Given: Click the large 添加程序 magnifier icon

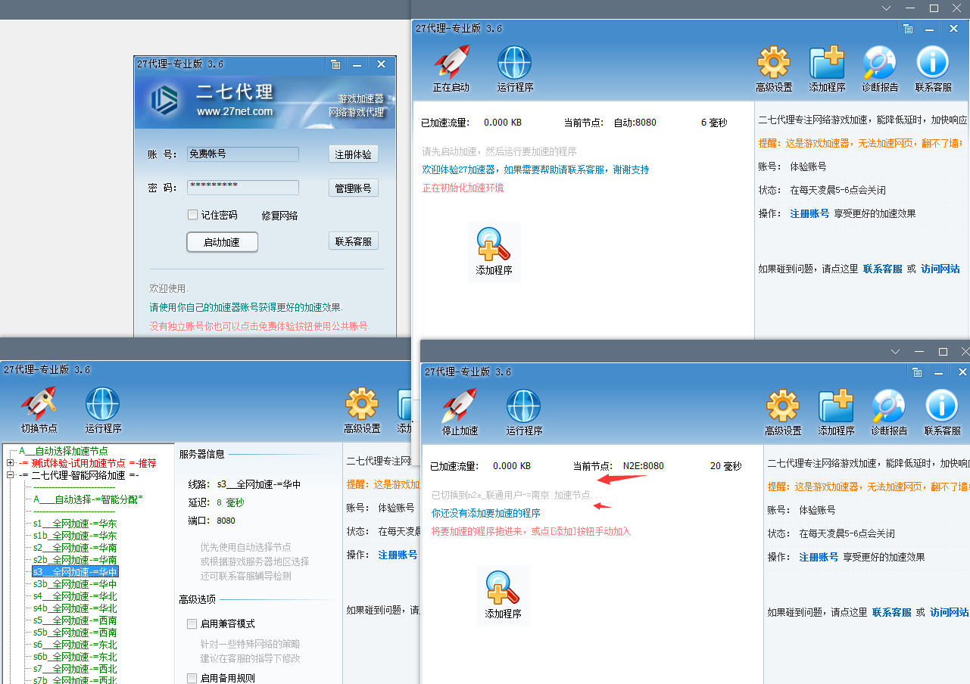Looking at the screenshot, I should pyautogui.click(x=503, y=594).
